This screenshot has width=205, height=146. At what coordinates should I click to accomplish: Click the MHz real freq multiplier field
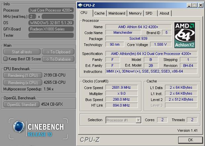[58, 17]
